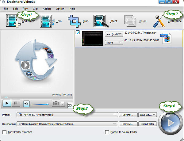Enable Copy Folder Structure checkbox
Viewport: 184px width, 141px height.
point(5,132)
